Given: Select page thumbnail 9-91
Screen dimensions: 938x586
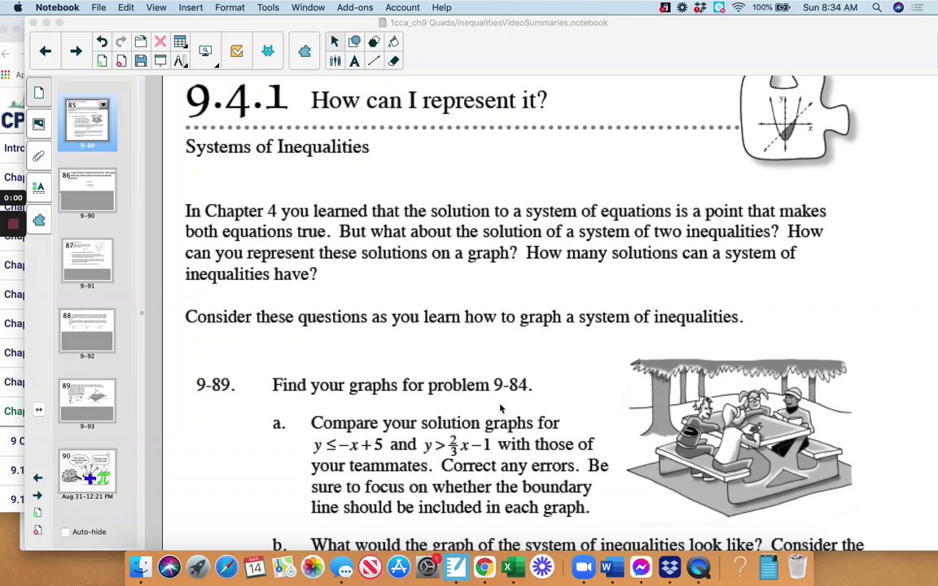Looking at the screenshot, I should pos(87,260).
